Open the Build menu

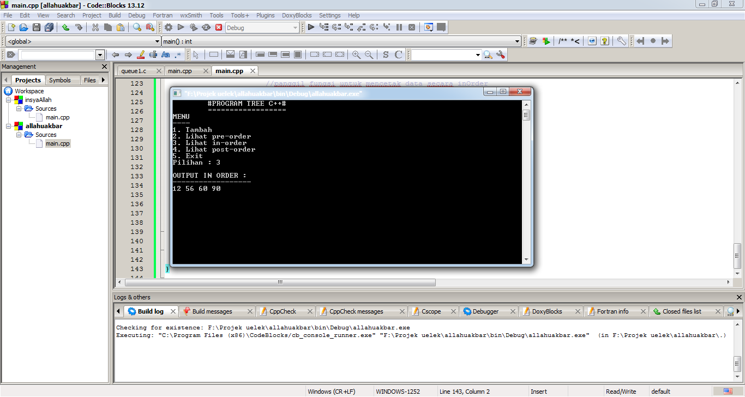(115, 15)
